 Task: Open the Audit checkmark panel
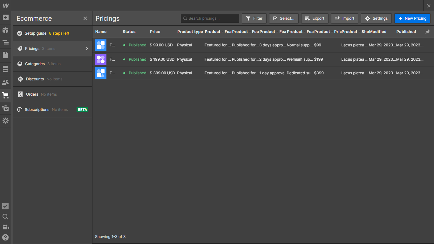[x=5, y=206]
